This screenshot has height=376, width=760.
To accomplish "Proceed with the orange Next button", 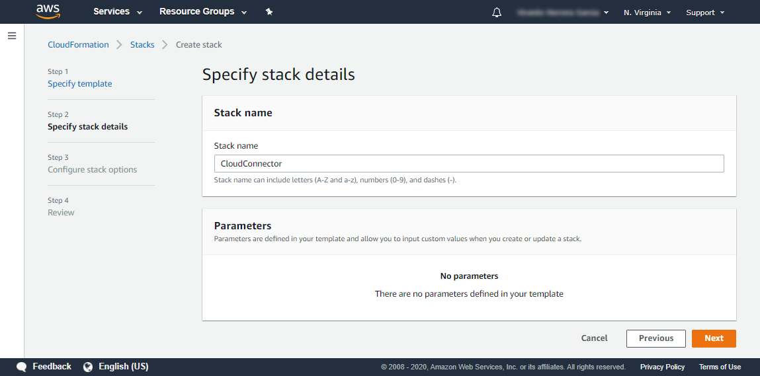I will 714,339.
